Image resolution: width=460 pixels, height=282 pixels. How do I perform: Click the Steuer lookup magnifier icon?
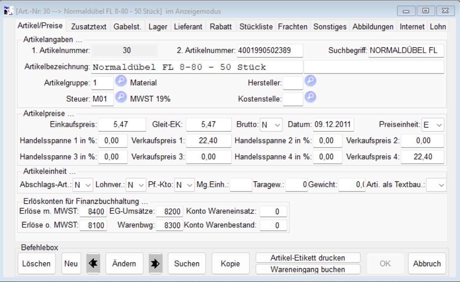point(121,97)
